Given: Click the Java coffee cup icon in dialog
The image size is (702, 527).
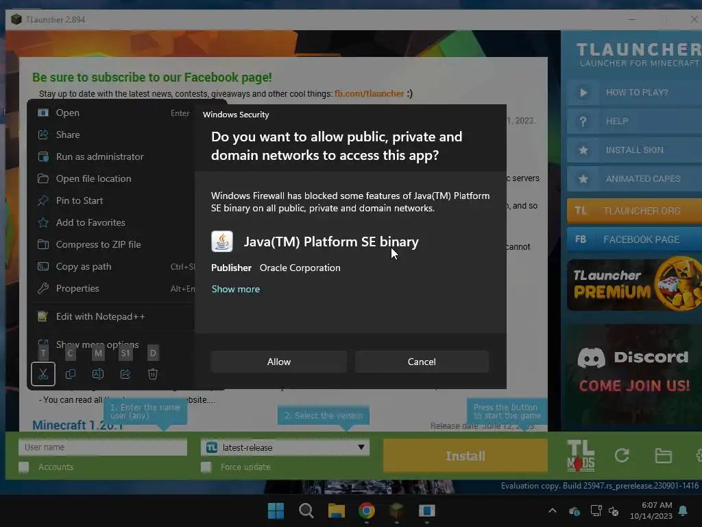Looking at the screenshot, I should (222, 242).
